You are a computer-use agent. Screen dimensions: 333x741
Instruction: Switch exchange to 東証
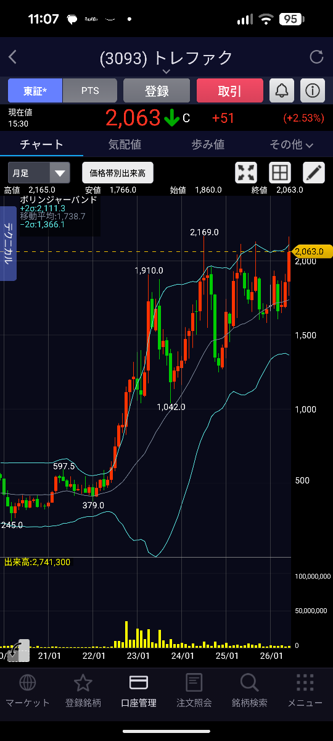pyautogui.click(x=35, y=91)
